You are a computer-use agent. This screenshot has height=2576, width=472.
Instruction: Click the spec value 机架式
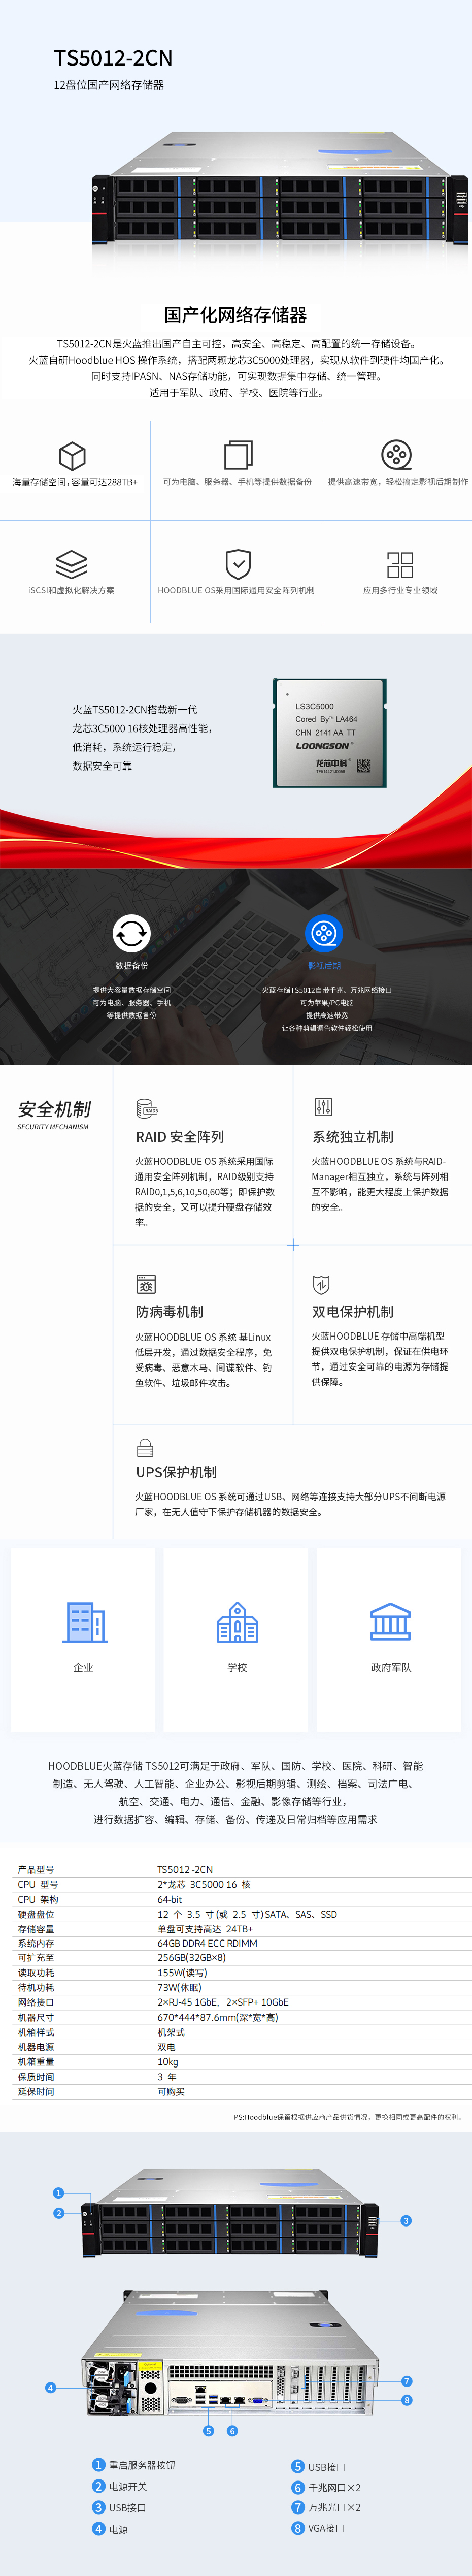[171, 2032]
